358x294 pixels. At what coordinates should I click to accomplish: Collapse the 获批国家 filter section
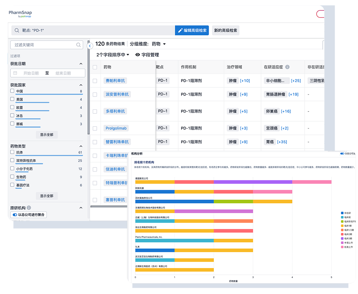click(x=81, y=85)
